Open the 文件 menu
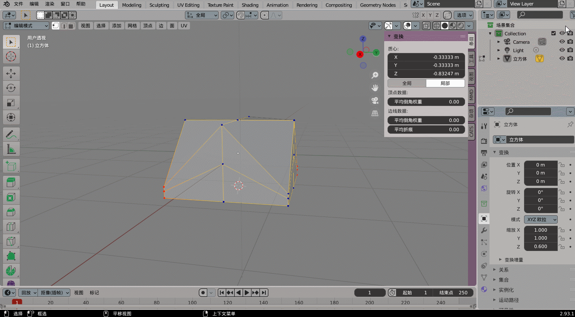 point(19,4)
